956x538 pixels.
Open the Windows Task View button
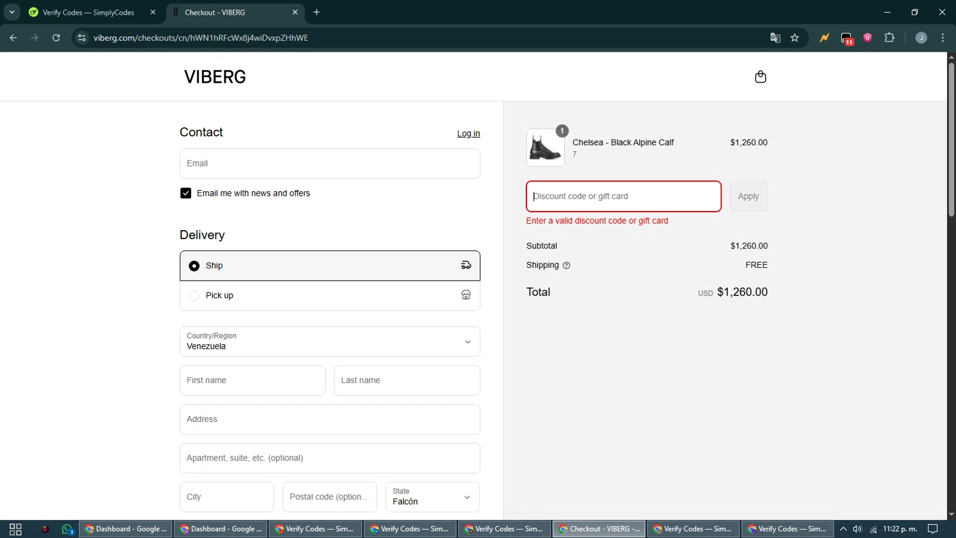point(15,529)
